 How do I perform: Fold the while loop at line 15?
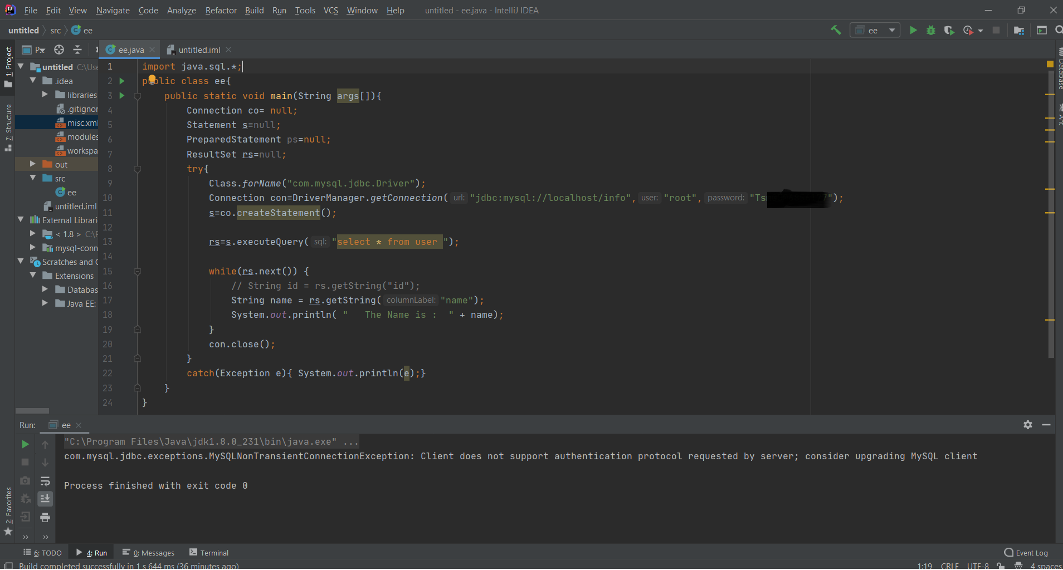coord(138,272)
